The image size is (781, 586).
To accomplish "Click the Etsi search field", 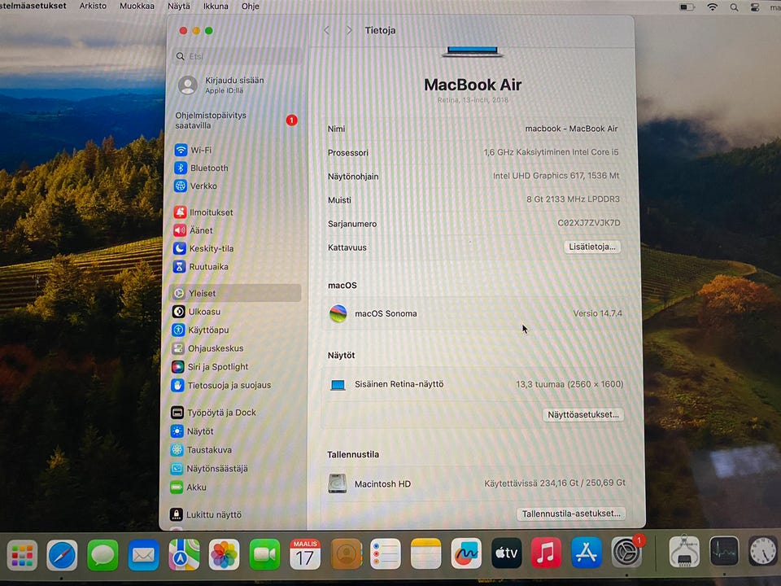I will 238,56.
